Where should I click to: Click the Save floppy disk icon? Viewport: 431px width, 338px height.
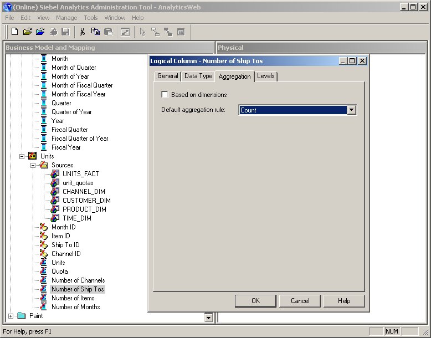click(65, 32)
